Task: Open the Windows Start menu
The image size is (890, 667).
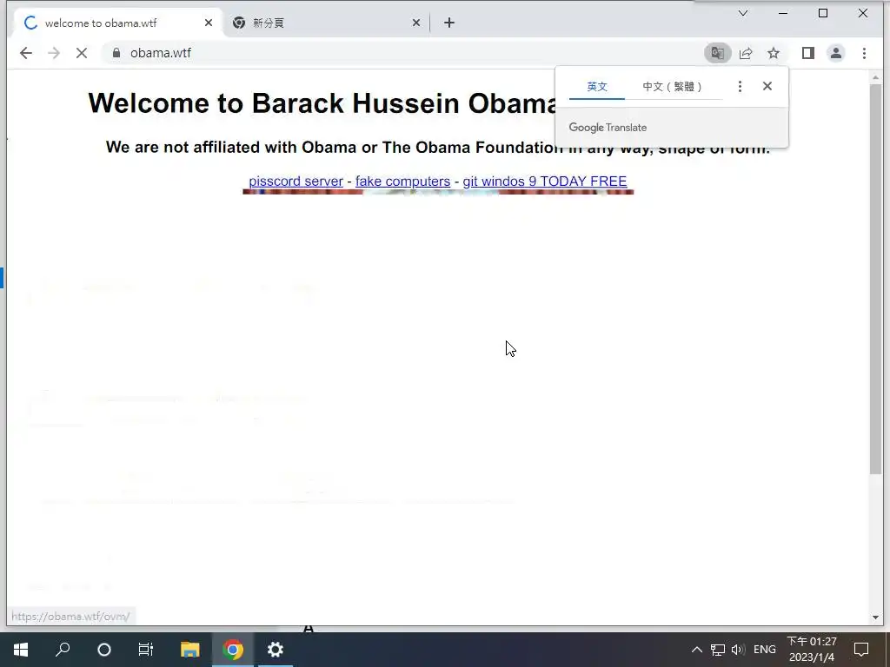Action: pyautogui.click(x=21, y=650)
